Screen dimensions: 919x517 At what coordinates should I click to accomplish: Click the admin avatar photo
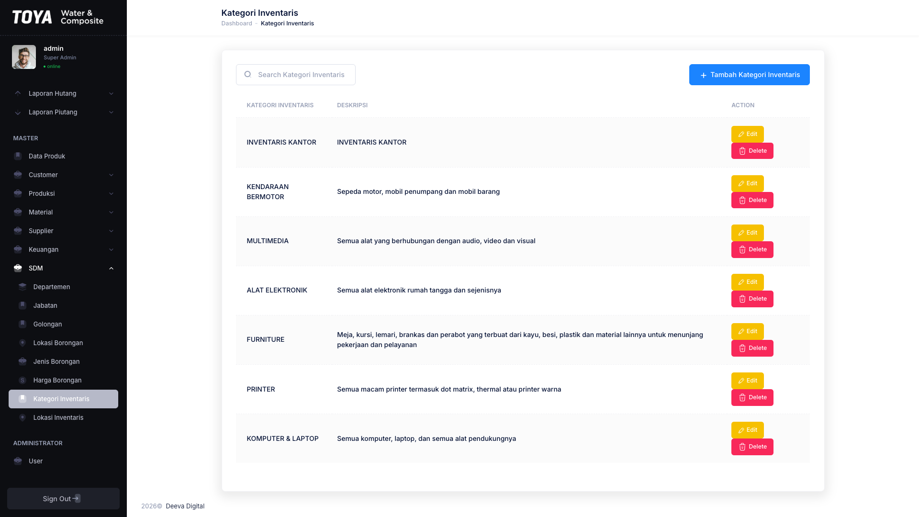pos(24,57)
